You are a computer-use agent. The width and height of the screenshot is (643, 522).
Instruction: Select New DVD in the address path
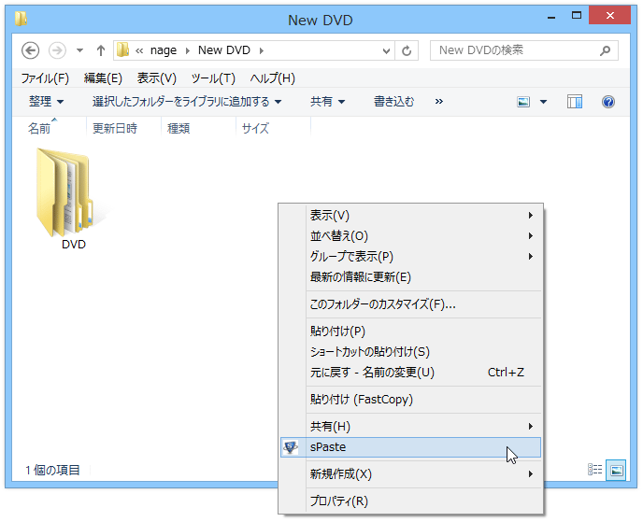224,50
